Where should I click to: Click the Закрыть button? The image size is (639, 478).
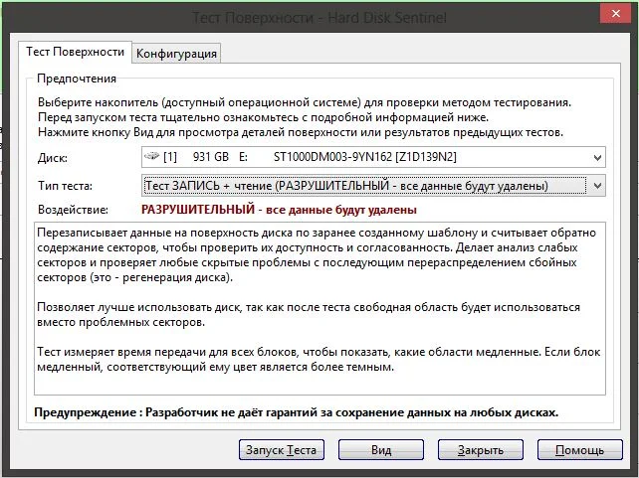(481, 450)
